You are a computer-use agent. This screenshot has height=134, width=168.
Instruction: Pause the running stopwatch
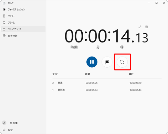pyautogui.click(x=92, y=62)
